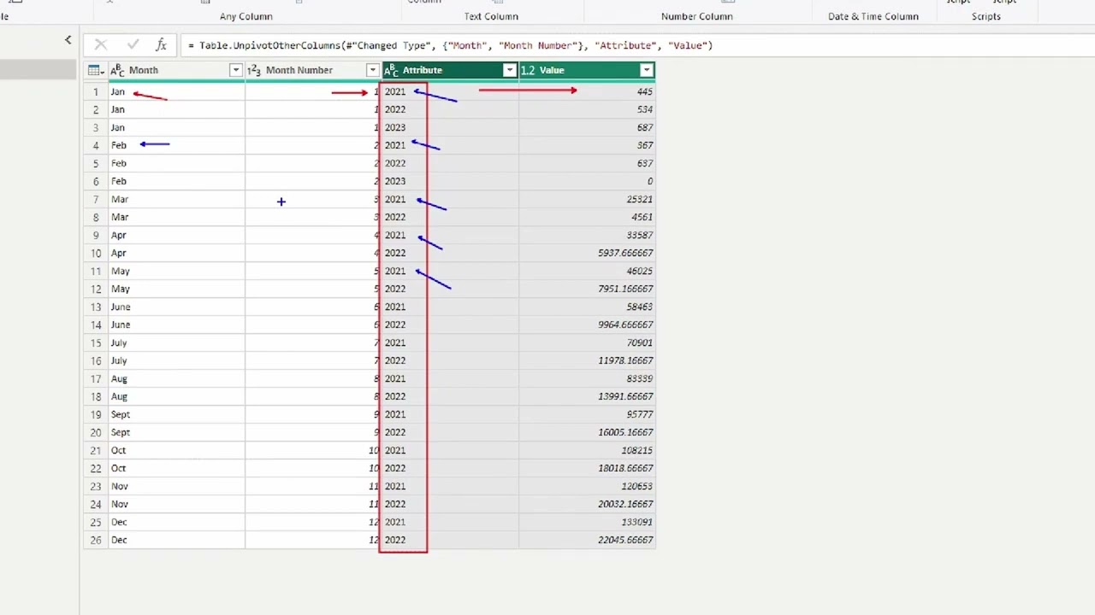The height and width of the screenshot is (615, 1095).
Task: Click into the Table.UnpivotOtherColumns formula bar
Action: [x=633, y=45]
